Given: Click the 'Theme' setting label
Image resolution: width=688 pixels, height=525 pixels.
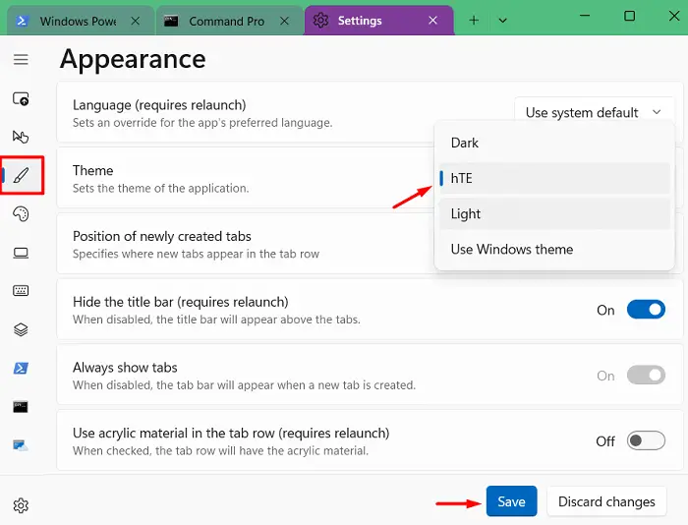Looking at the screenshot, I should 93,170.
